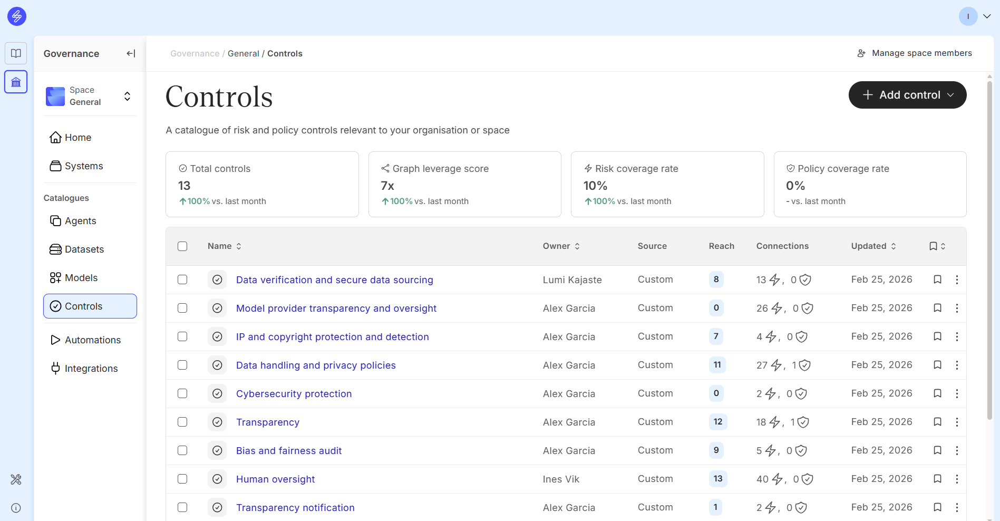Open the Model provider transparency and oversight link
Screen dimensions: 1000x521
336,308
